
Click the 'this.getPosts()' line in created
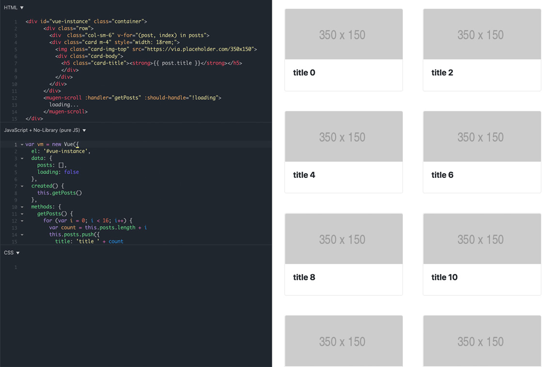pos(60,193)
